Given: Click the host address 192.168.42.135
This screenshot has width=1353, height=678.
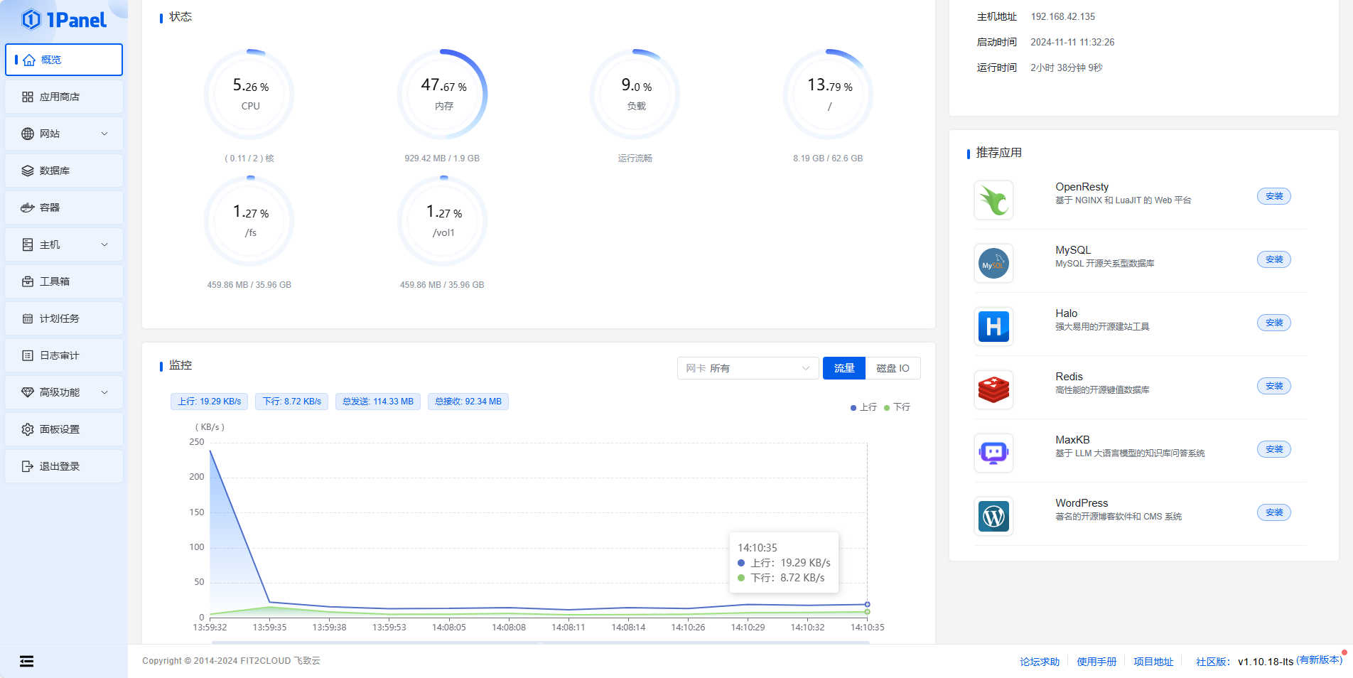Looking at the screenshot, I should click(x=1063, y=16).
